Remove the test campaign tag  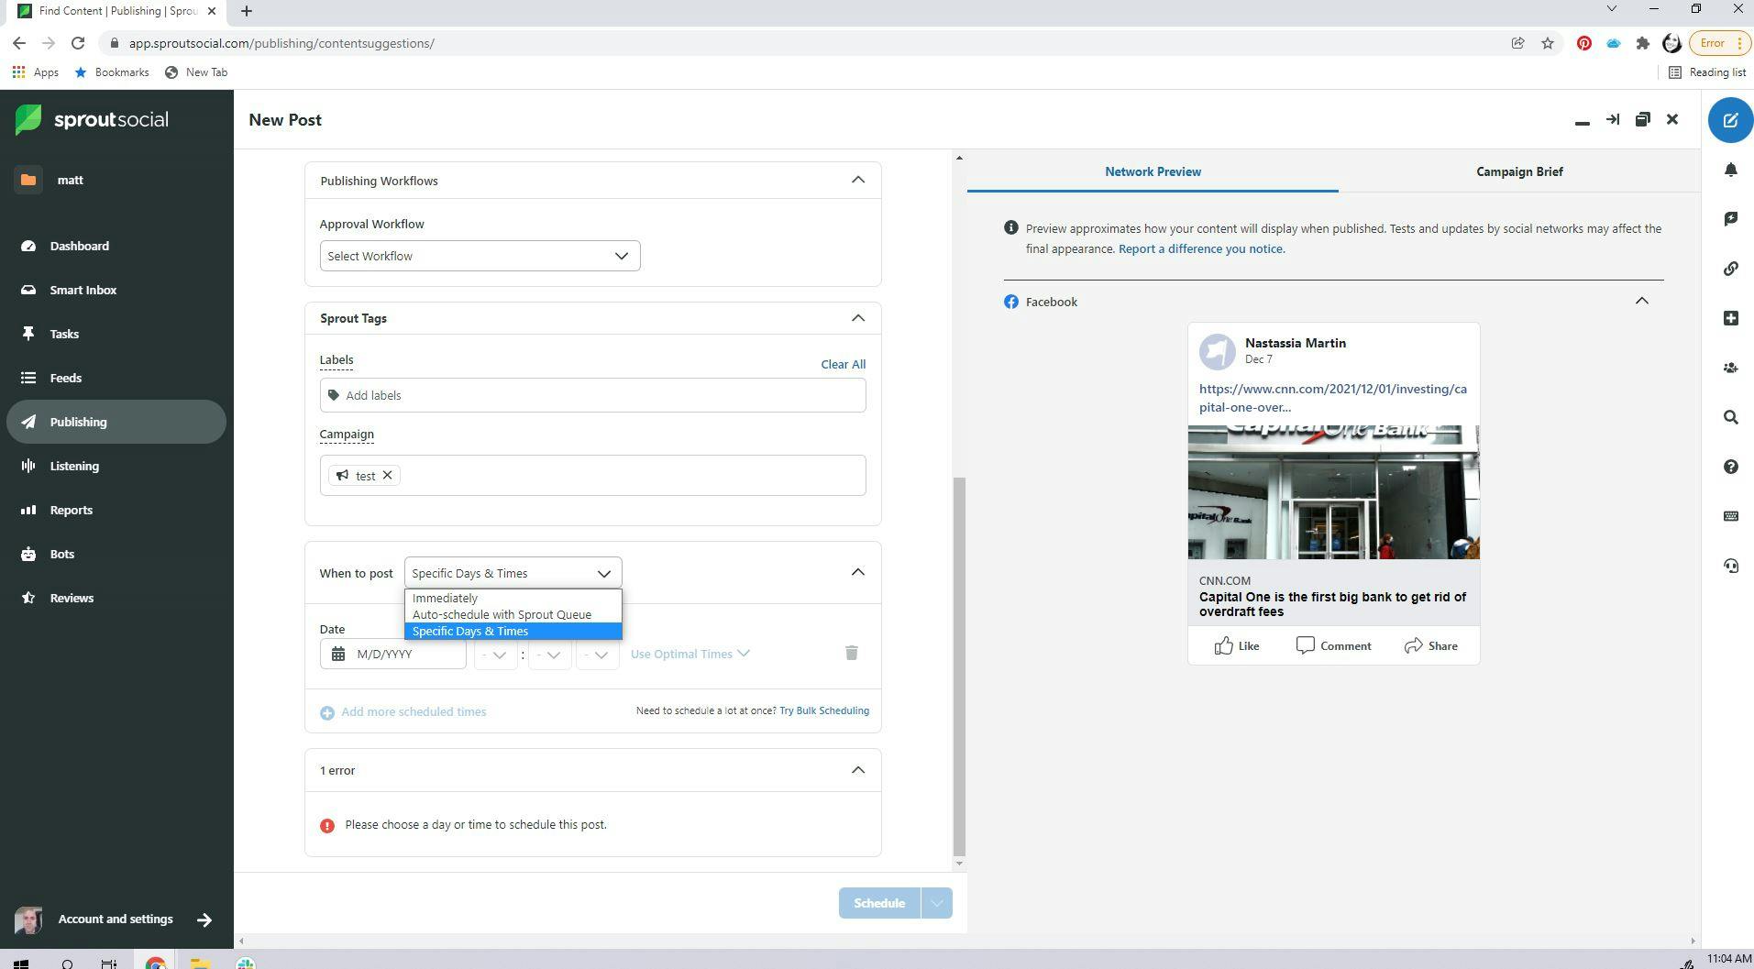(387, 475)
